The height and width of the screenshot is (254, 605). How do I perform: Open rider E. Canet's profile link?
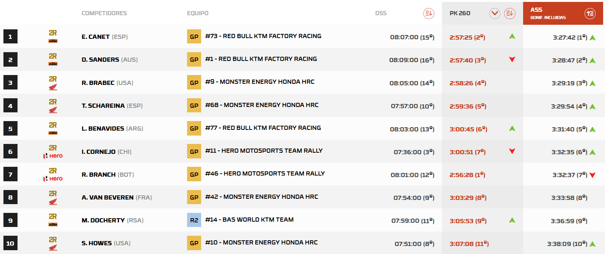(104, 37)
